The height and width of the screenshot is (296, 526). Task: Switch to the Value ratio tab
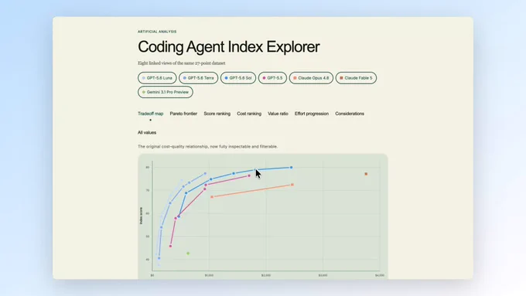278,114
